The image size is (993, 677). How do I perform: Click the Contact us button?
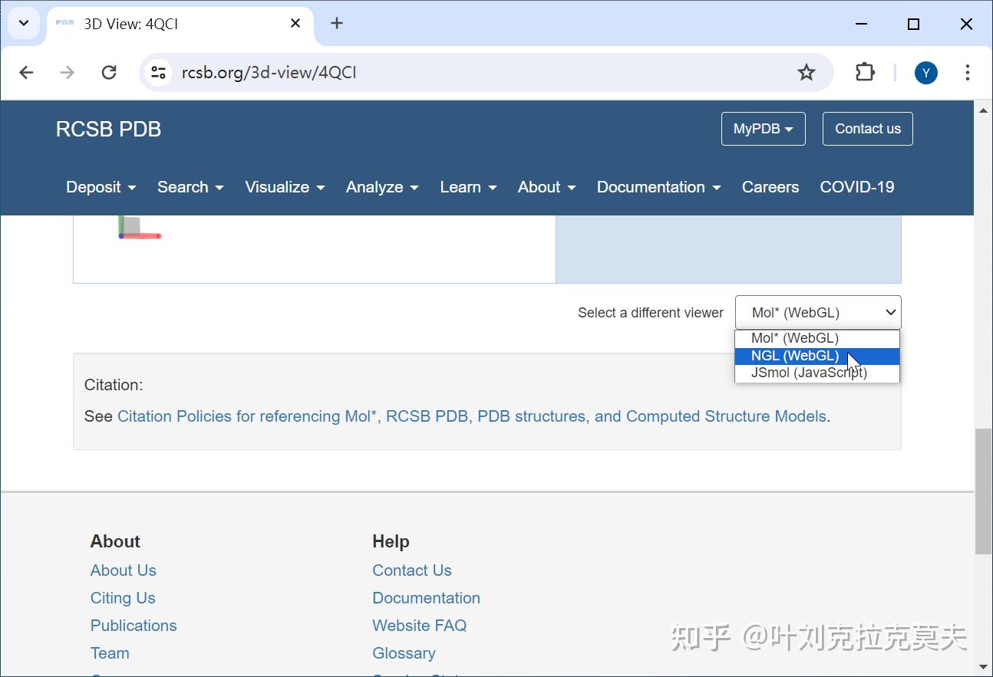867,128
